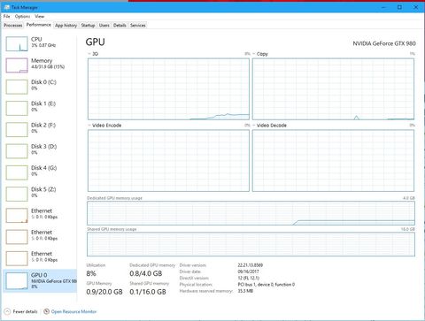Select Disk 1 (E:) in sidebar
This screenshot has width=425, height=321.
tap(40, 108)
